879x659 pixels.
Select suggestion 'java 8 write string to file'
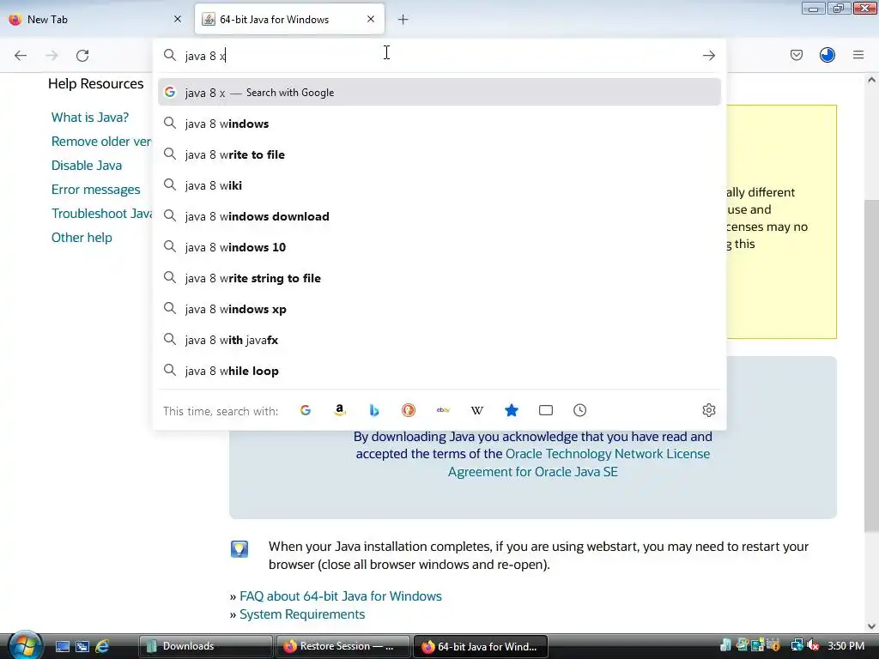pyautogui.click(x=439, y=278)
